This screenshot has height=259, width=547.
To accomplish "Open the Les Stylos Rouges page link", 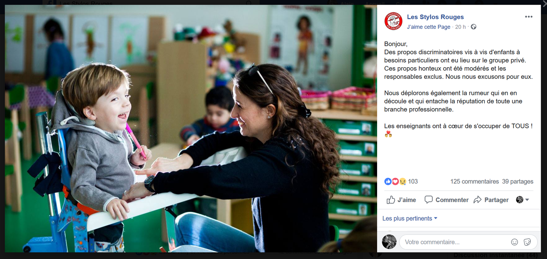I will 435,17.
